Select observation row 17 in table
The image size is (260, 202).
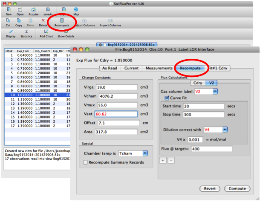click(x=38, y=126)
